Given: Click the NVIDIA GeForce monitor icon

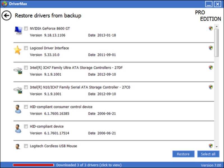Looking at the screenshot, I should point(18,31).
